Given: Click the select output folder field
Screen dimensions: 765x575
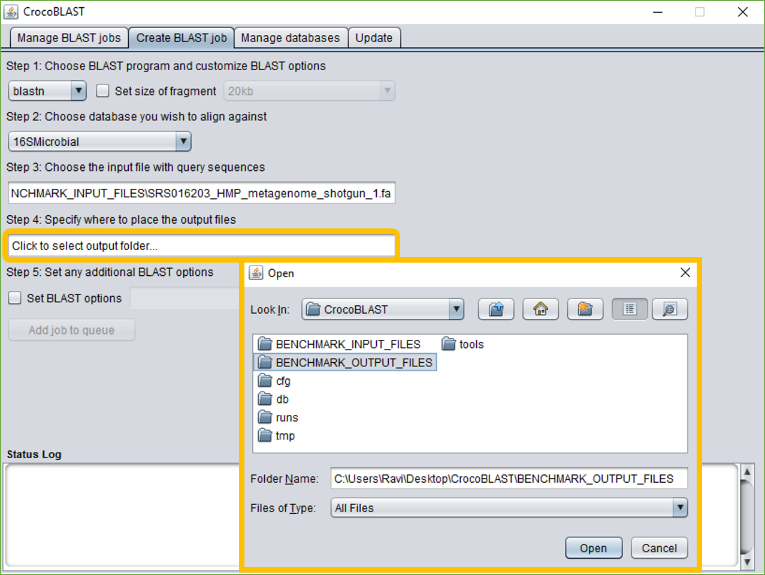Looking at the screenshot, I should pos(202,246).
